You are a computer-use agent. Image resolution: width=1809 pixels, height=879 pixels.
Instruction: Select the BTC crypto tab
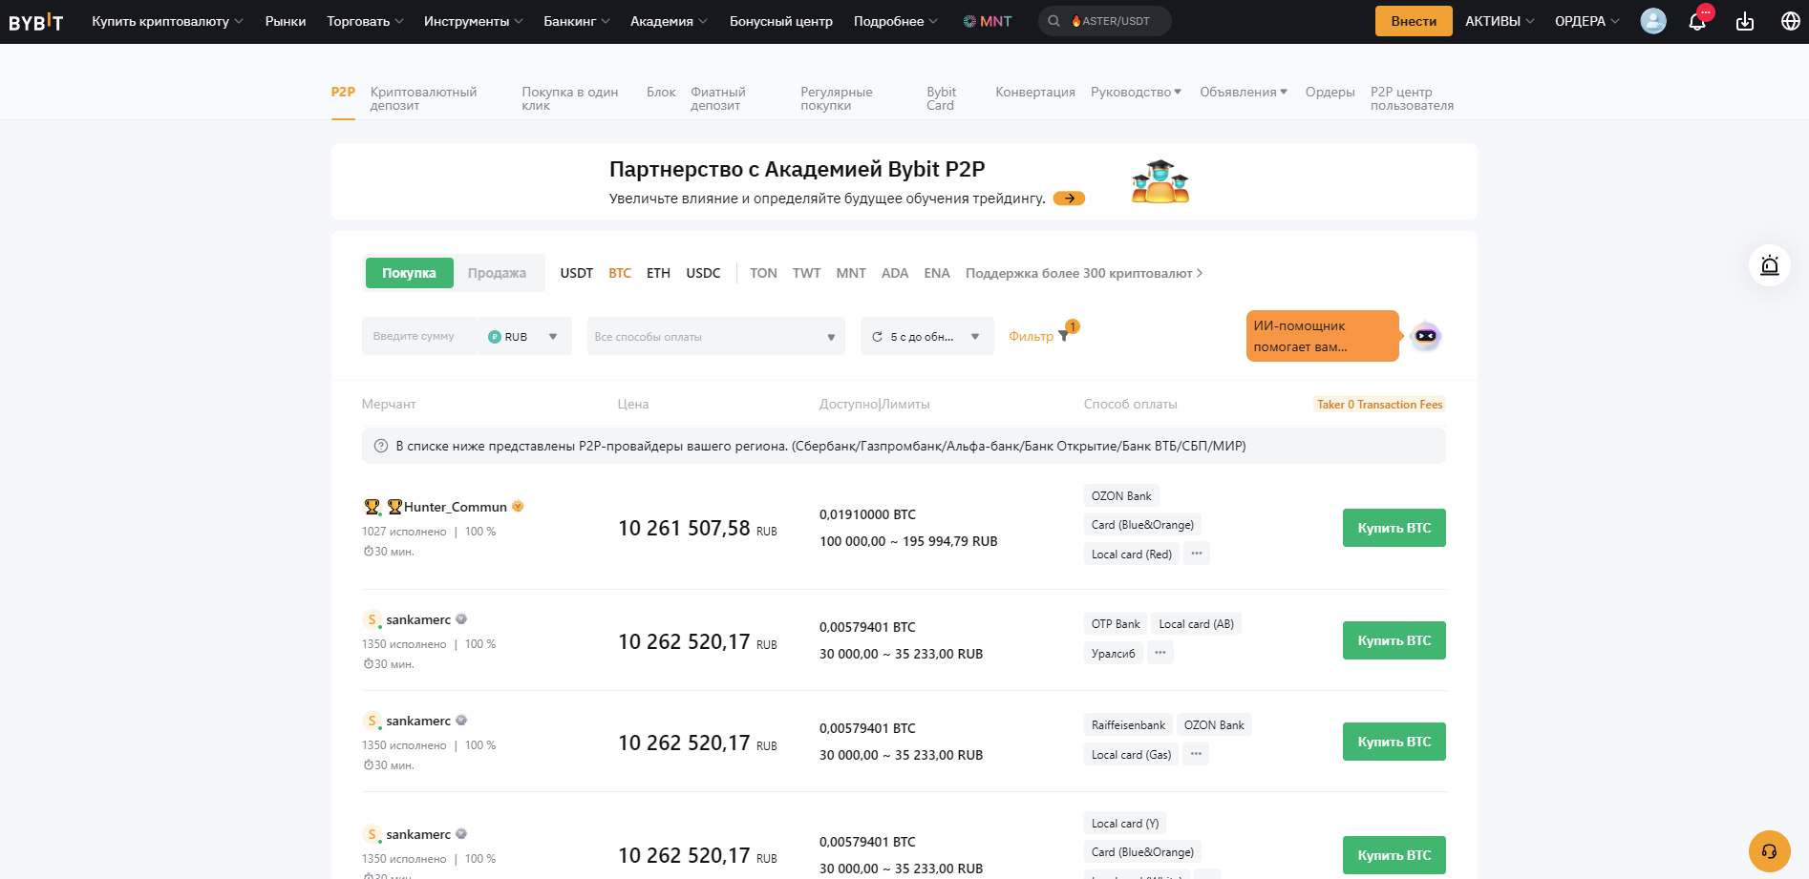point(620,273)
